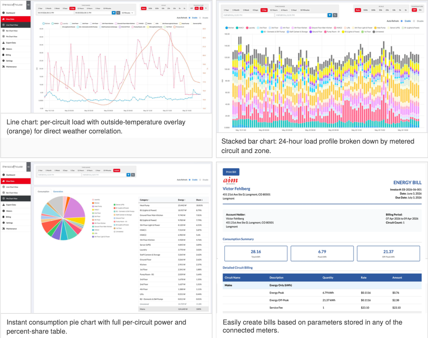
Task: Click the aim dynamics logo on energy bill
Action: pos(231,181)
